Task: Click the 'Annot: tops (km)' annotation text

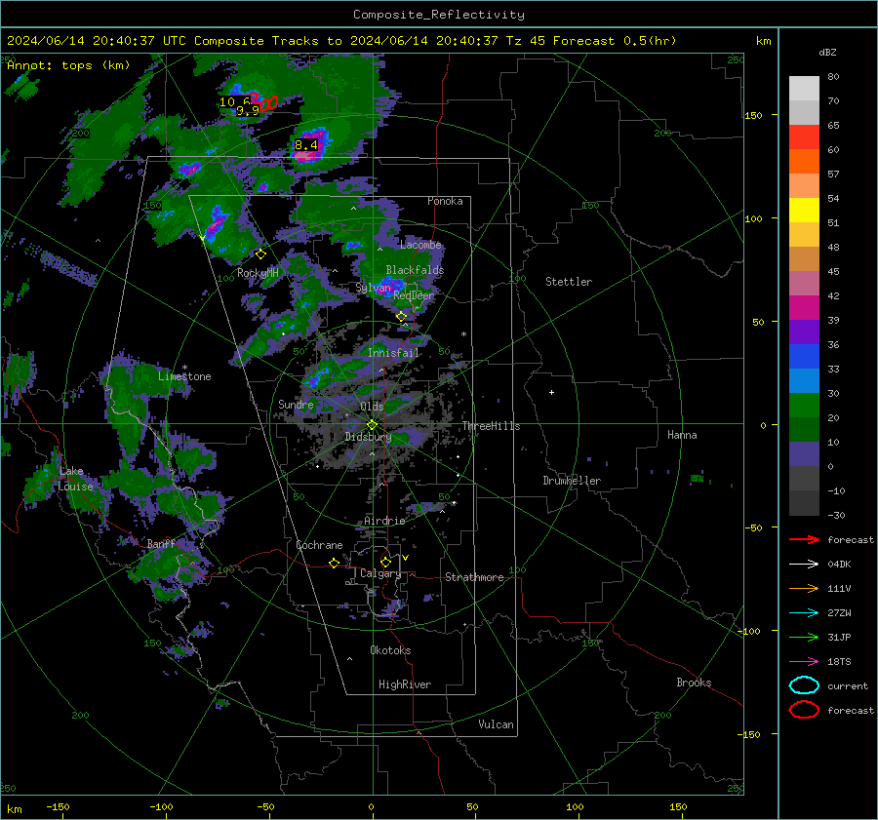Action: tap(68, 65)
